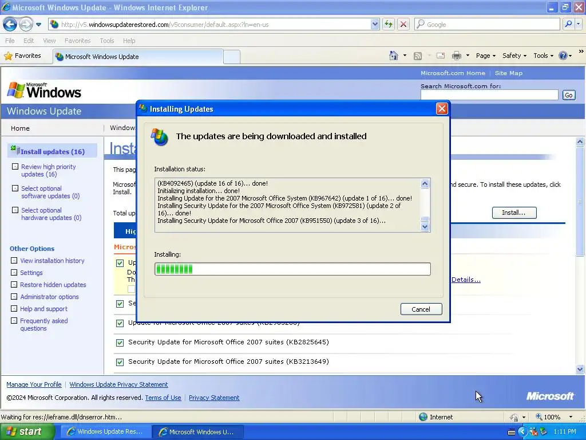
Task: Click the Google search magnifier button
Action: [x=568, y=24]
